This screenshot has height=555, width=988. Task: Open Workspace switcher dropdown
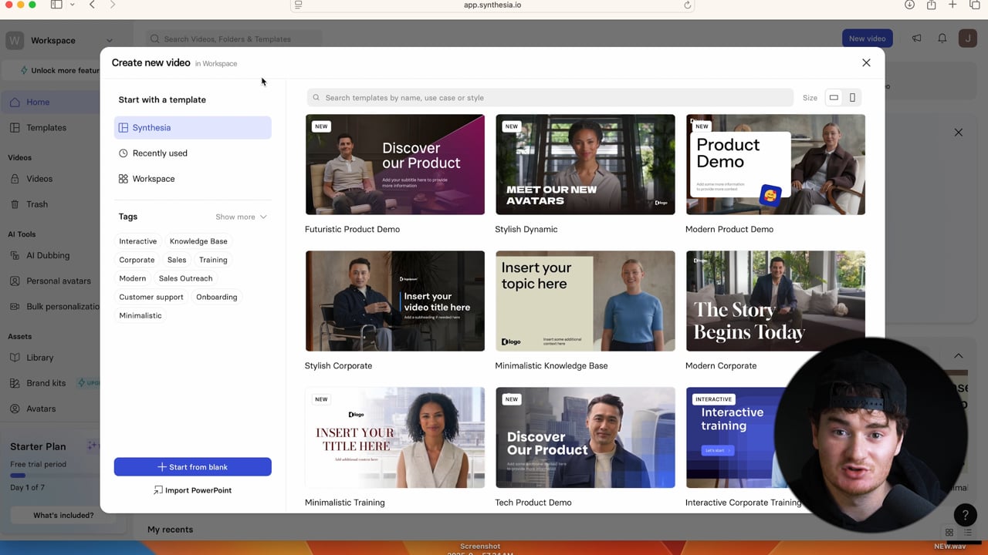pyautogui.click(x=62, y=40)
